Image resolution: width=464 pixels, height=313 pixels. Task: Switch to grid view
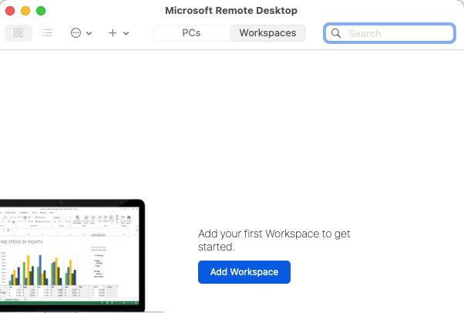click(x=18, y=33)
